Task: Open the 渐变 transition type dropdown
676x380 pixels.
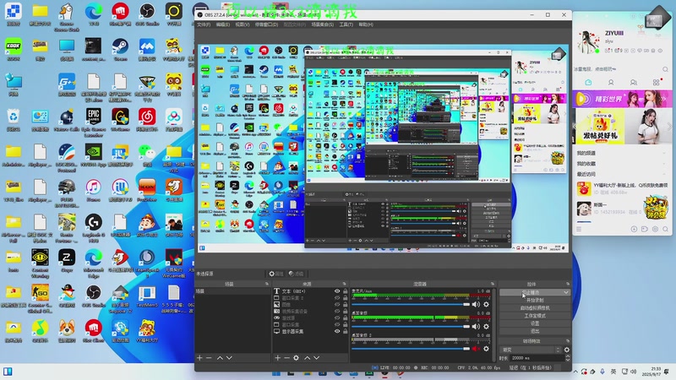Action: click(x=532, y=350)
